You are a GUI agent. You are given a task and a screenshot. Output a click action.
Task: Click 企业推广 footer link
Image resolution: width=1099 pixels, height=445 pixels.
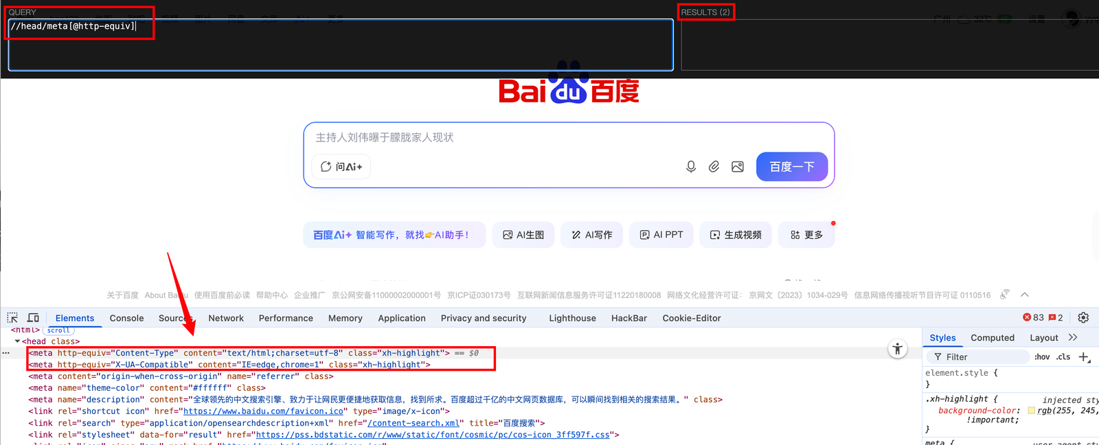point(310,295)
